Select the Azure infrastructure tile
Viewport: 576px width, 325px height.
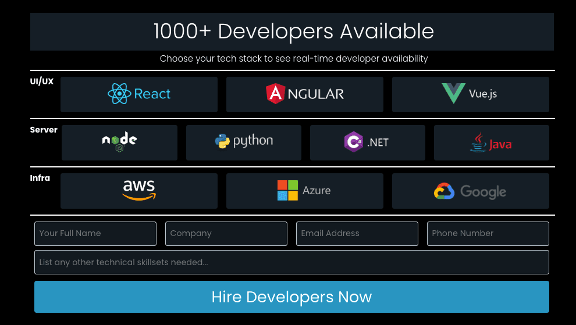coord(304,191)
